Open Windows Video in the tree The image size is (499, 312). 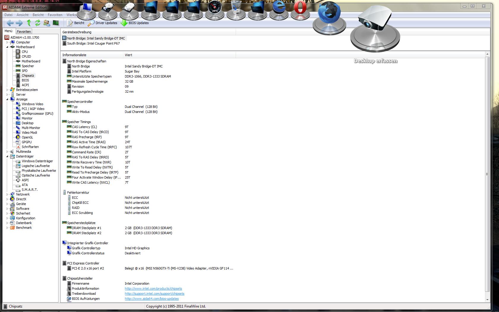[x=32, y=104]
